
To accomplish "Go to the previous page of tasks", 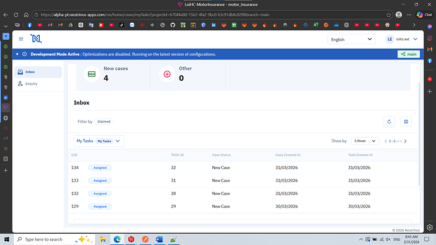I will pos(385,141).
